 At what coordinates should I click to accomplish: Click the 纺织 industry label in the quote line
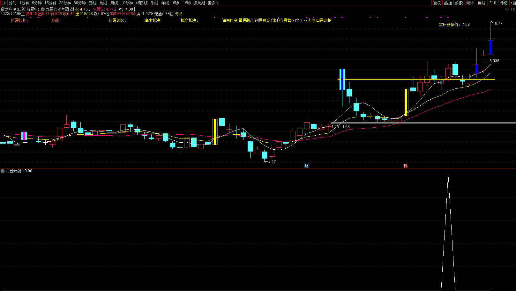(178, 14)
